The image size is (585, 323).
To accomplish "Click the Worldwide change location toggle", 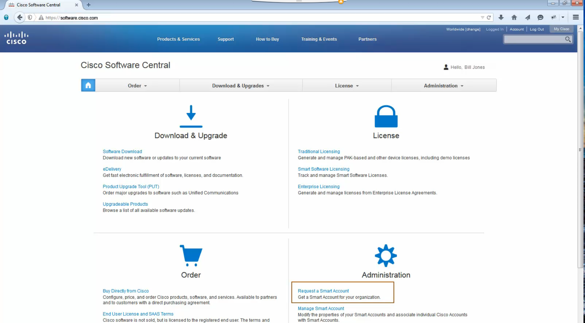I will [463, 29].
